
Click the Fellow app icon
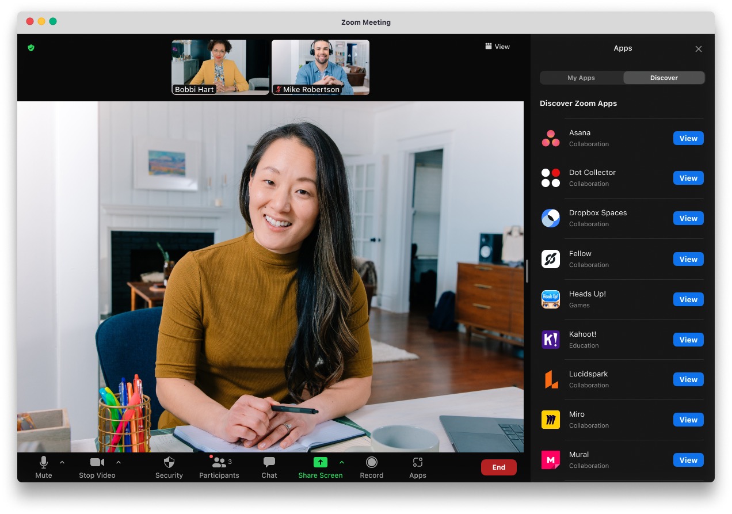point(551,259)
